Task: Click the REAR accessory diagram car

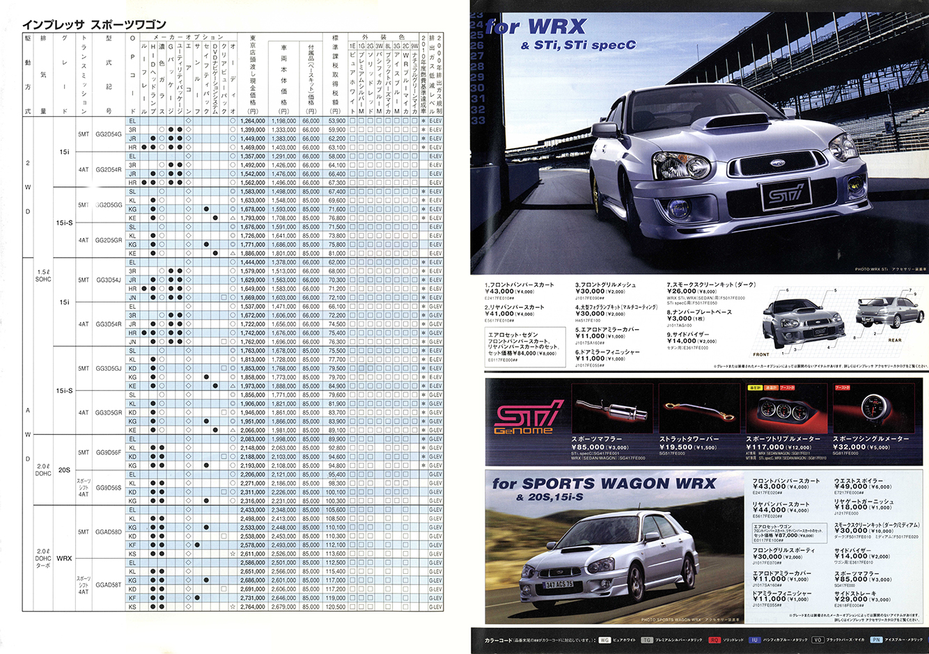Action: point(889,313)
